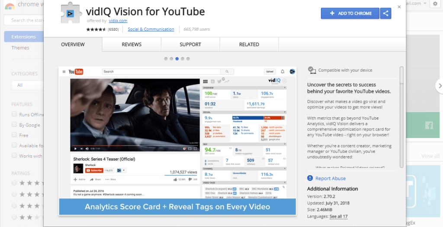Collapse the vidIQ panel chevron beside logo
This screenshot has width=443, height=227.
(x=284, y=81)
